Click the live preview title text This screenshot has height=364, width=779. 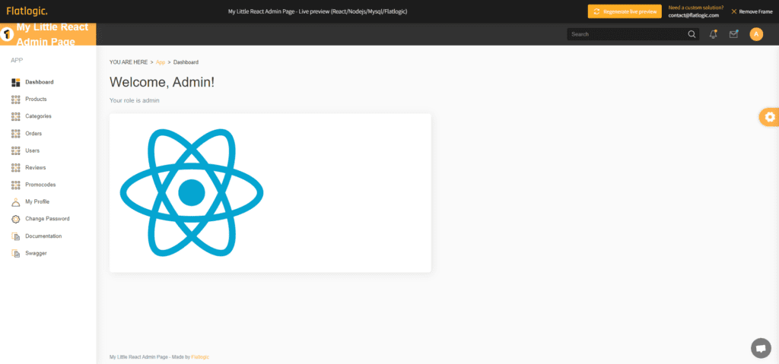click(x=317, y=11)
